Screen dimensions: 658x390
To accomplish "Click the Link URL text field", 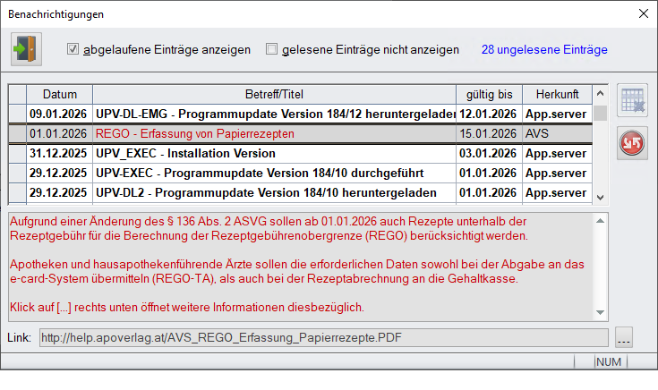I will coord(322,338).
